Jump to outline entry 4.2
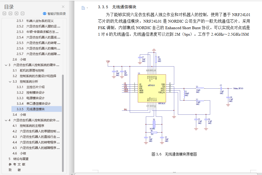Image resolution: width=262 pixels, height=175 pixels. click(36, 131)
